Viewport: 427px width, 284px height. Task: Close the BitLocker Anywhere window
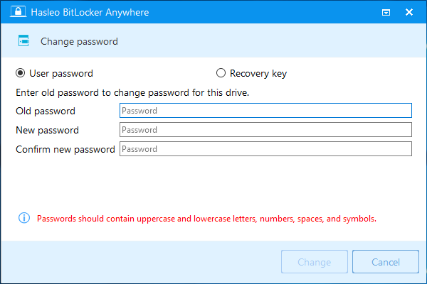click(409, 12)
